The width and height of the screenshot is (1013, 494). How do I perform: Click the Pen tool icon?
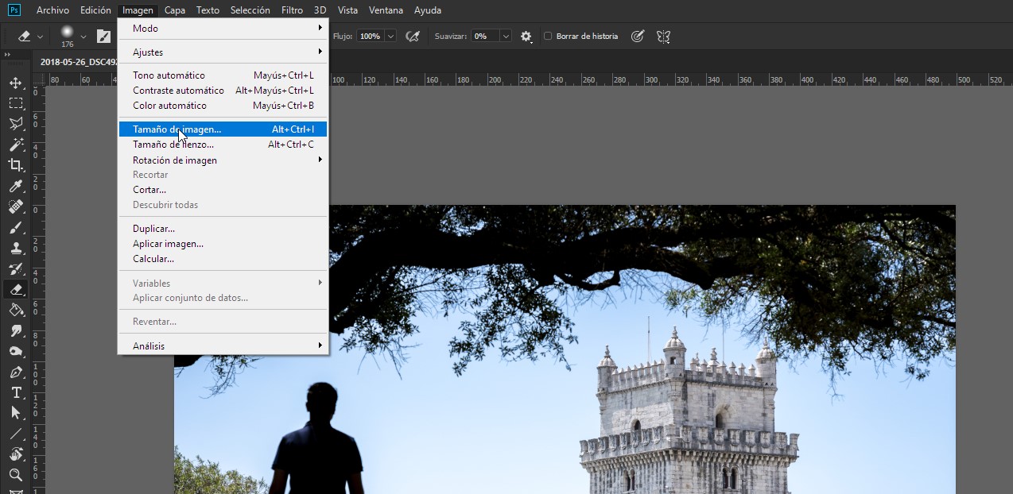click(15, 372)
